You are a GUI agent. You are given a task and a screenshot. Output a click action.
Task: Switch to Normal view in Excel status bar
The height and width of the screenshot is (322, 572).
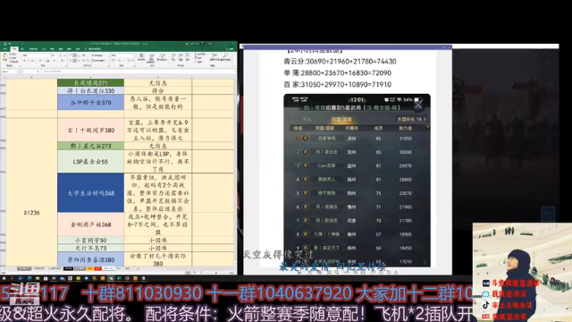tap(188, 273)
